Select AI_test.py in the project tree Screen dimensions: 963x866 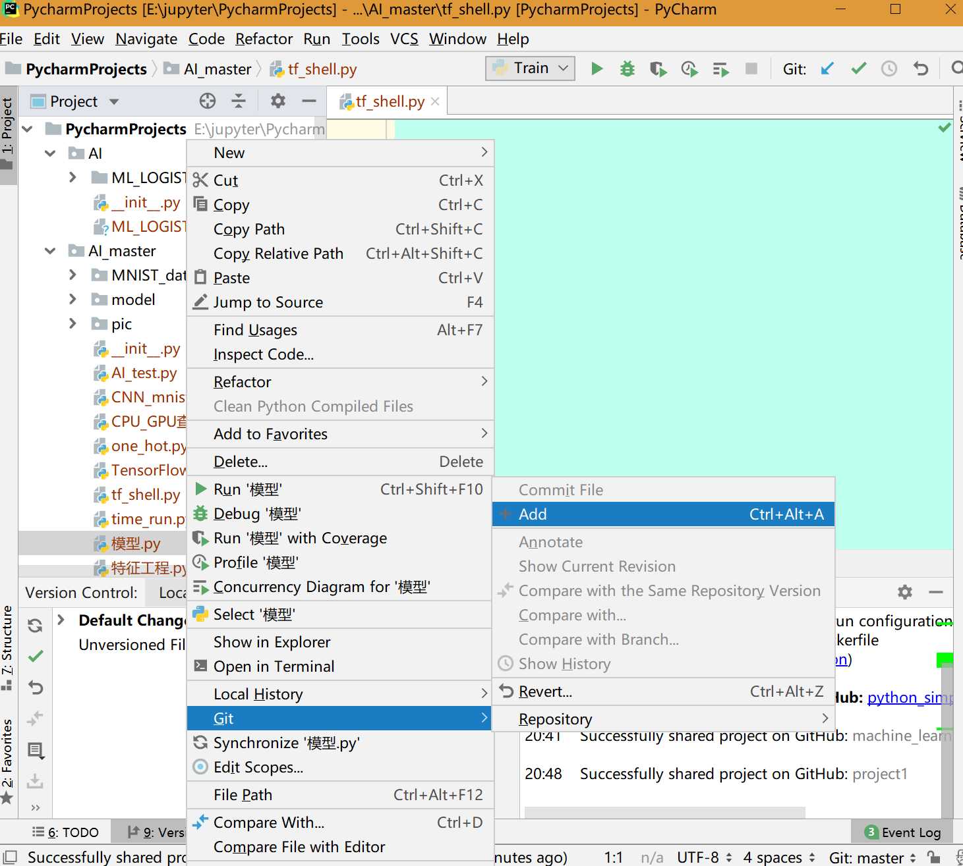click(135, 373)
